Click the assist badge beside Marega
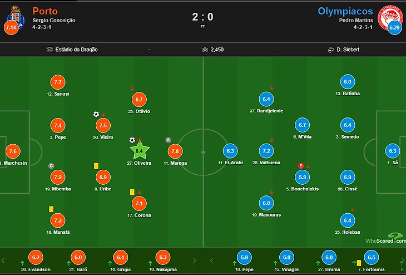 pos(169,140)
